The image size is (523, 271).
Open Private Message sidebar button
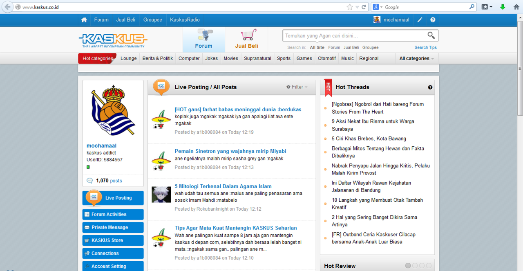point(113,227)
